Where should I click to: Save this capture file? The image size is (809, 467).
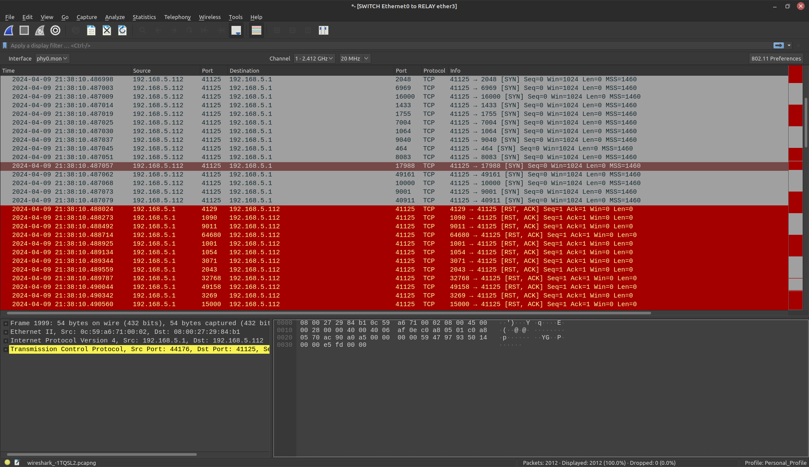[91, 30]
